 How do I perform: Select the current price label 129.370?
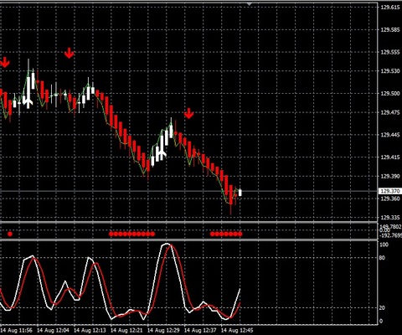(390, 191)
